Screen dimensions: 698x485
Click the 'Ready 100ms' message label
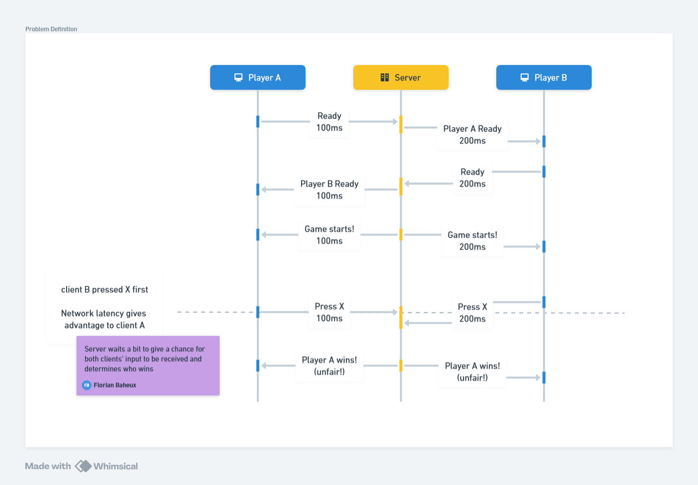329,122
